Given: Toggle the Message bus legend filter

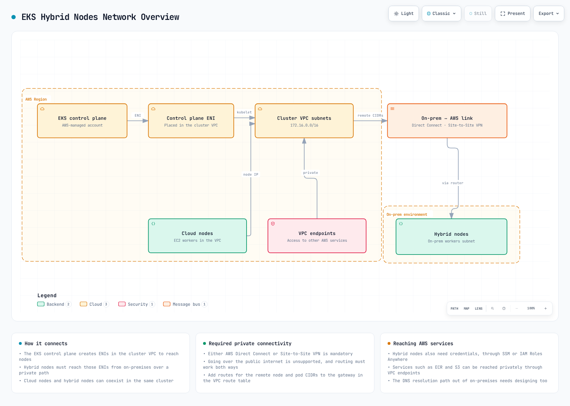Looking at the screenshot, I should 185,304.
